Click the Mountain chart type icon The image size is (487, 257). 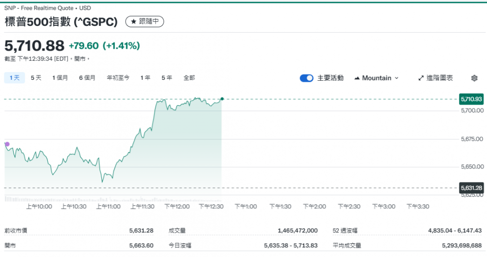pyautogui.click(x=357, y=78)
